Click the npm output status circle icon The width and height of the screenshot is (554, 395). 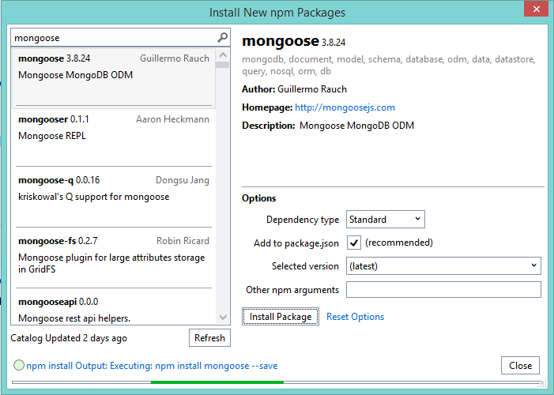18,366
